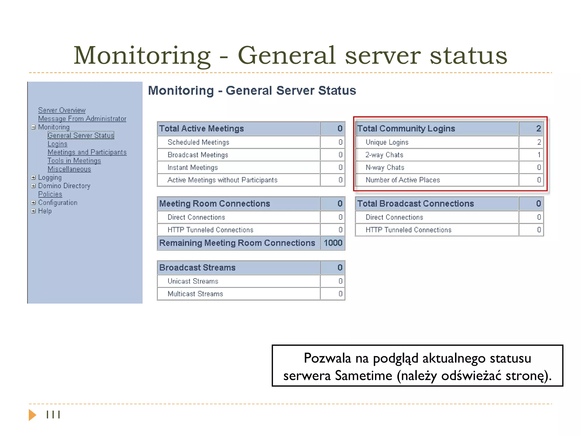This screenshot has width=581, height=436.
Task: Expand the Help tree node
Action: click(33, 211)
